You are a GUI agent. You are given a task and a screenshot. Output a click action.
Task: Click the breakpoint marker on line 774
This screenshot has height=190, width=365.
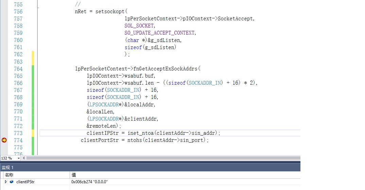click(4, 140)
